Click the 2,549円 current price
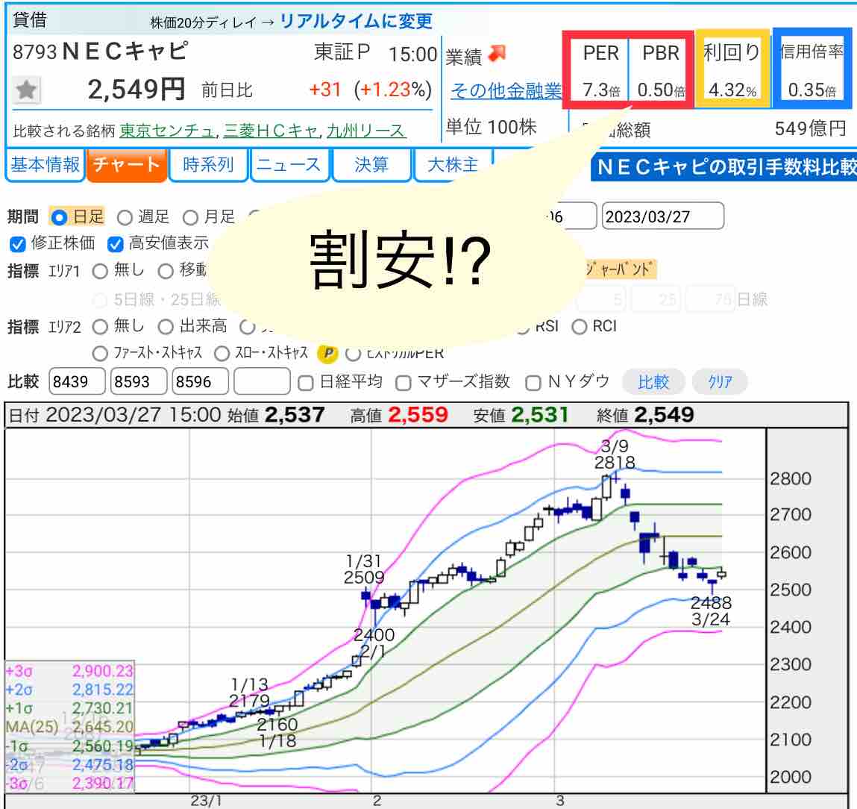 pyautogui.click(x=136, y=89)
